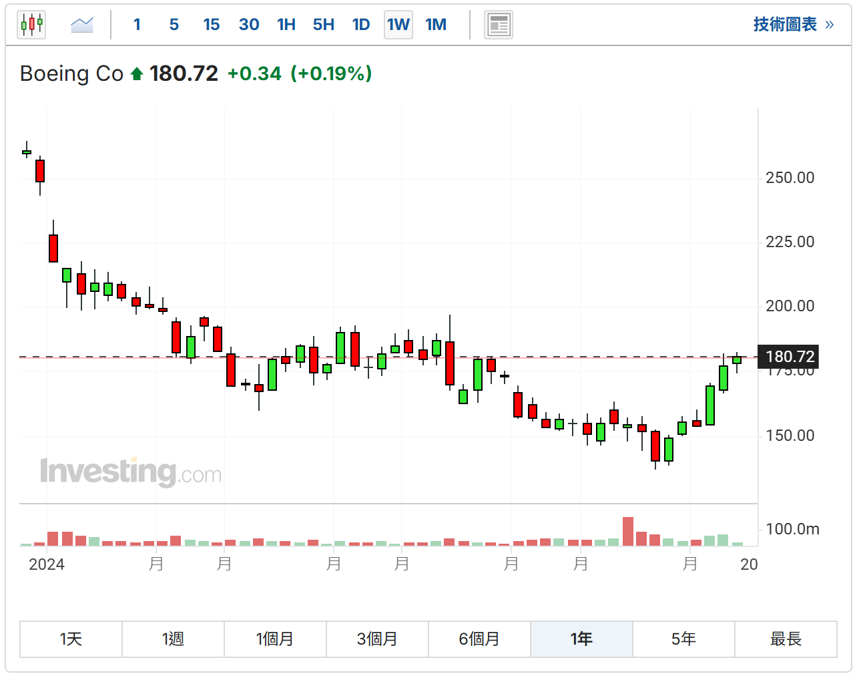
Task: Select the 1W weekly interval
Action: point(398,25)
